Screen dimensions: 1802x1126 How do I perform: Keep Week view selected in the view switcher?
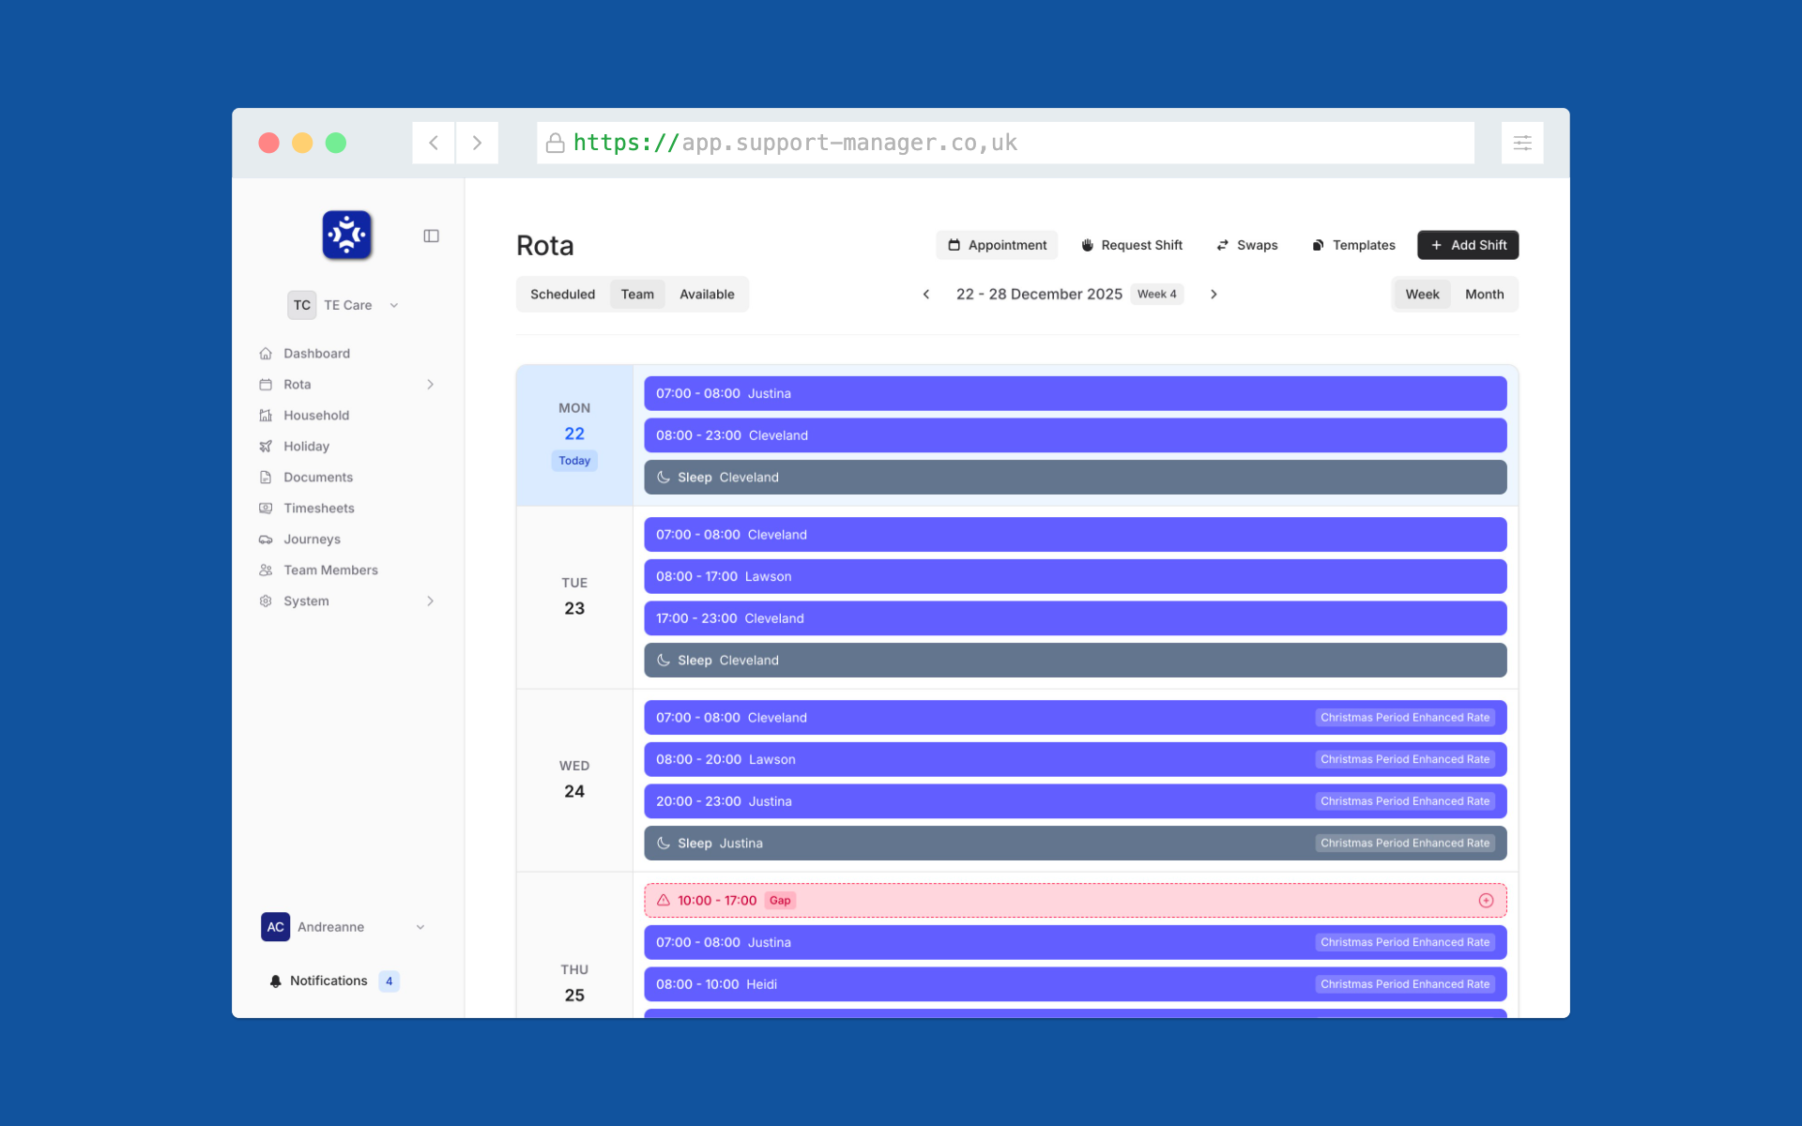coord(1422,294)
